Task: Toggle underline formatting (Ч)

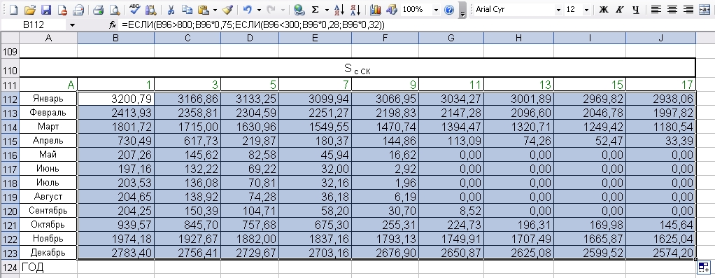Action: [x=636, y=9]
